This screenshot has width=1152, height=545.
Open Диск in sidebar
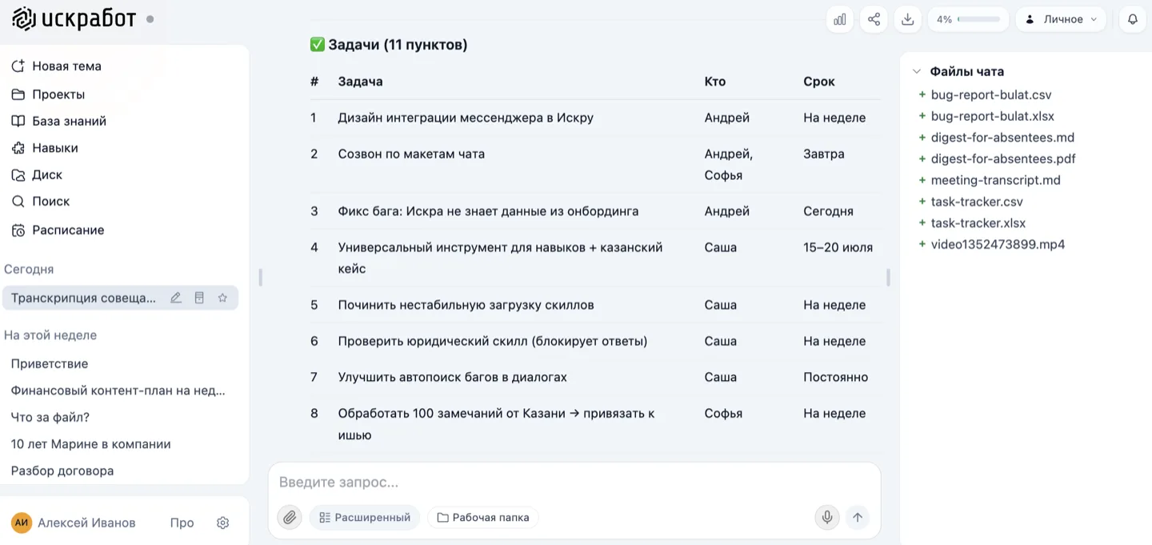pyautogui.click(x=37, y=174)
